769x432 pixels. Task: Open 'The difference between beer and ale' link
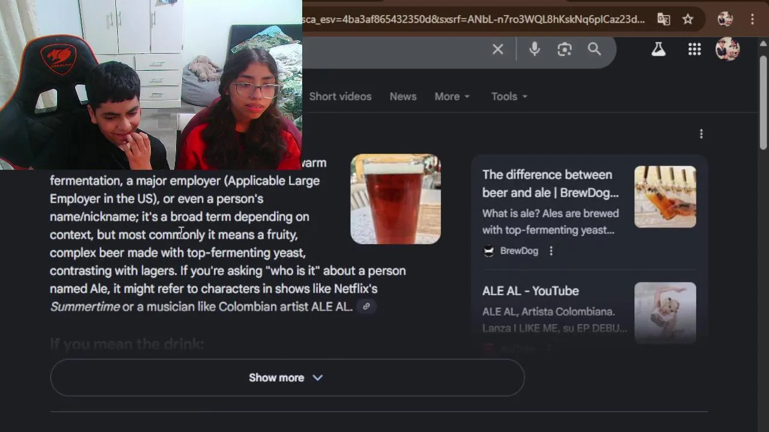tap(550, 184)
